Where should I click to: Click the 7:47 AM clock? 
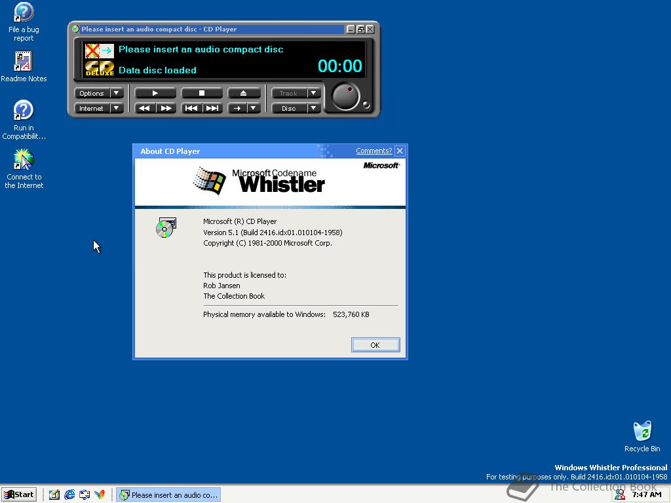tap(647, 494)
